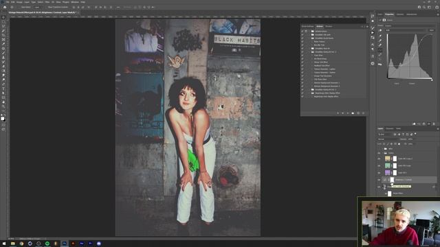Click the Home icon in options bar
Viewport: 440px width, 247px height.
coord(5,7)
